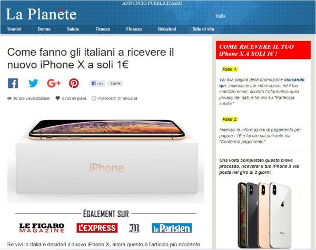Image resolution: width=316 pixels, height=250 pixels.
Task: Click the heart likes icon
Action: pos(57,98)
